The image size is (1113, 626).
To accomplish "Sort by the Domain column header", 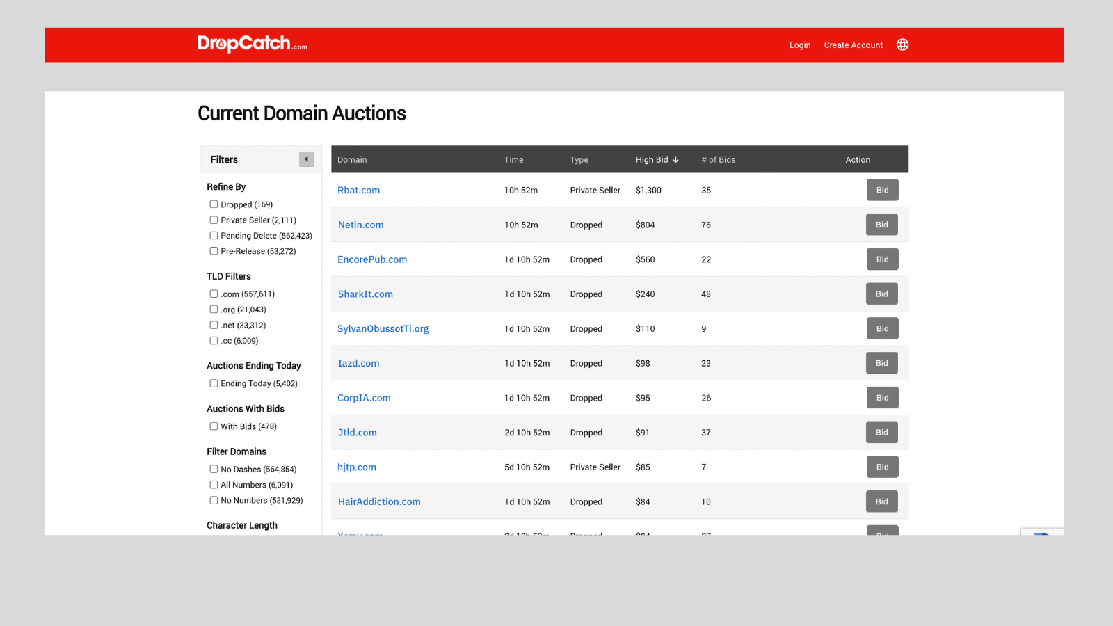I will click(x=352, y=160).
